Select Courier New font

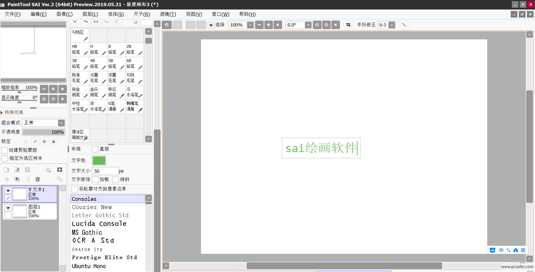click(108, 207)
